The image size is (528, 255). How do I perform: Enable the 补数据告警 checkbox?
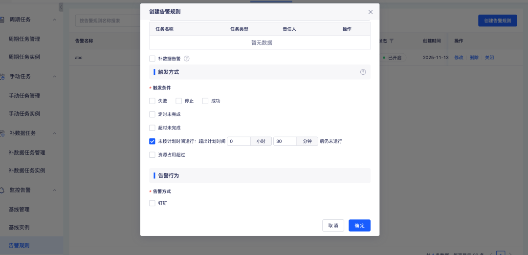click(152, 59)
